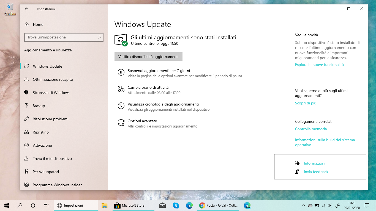Click the clock icon for Cambia orario di attività
Screen dimensions: 376x211
coord(121,89)
